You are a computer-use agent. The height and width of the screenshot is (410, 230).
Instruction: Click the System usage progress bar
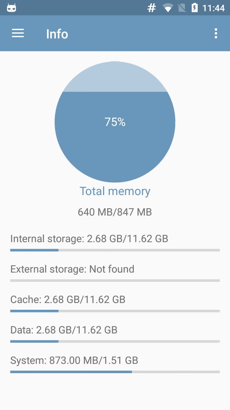[115, 372]
